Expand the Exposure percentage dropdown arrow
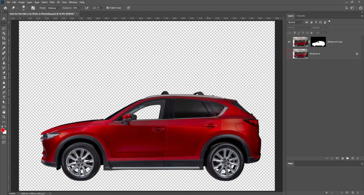 [81, 7]
